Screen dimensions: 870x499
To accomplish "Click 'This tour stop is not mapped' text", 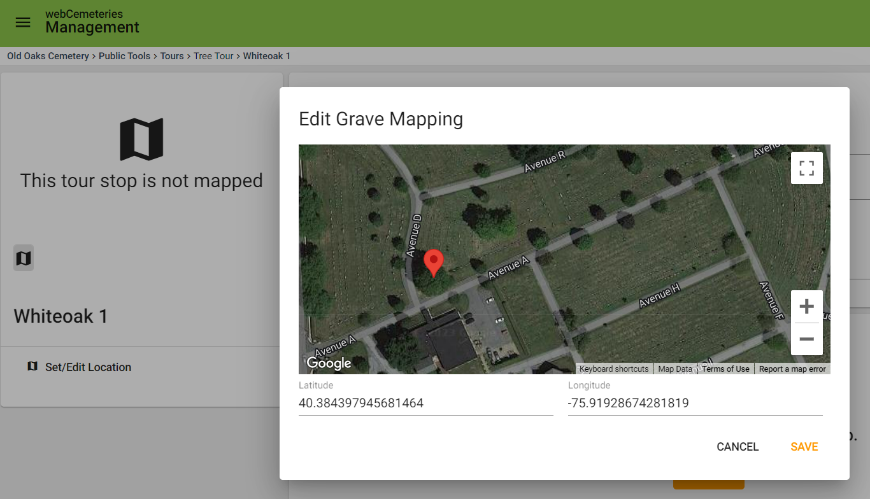I will click(x=141, y=181).
